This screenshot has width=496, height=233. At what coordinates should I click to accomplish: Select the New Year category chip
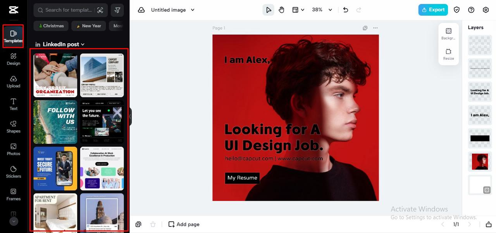[89, 26]
